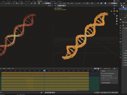Switch right viewport to solid shading
Viewport: 127px width, 95px height.
(x=113, y=3)
